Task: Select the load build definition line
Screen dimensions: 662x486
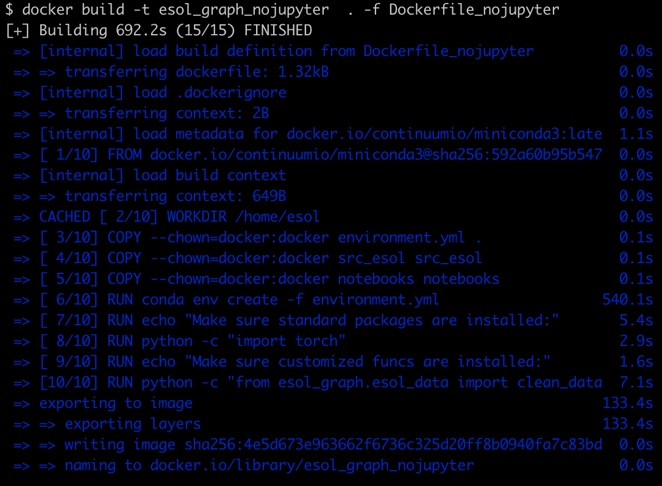Action: click(x=333, y=51)
